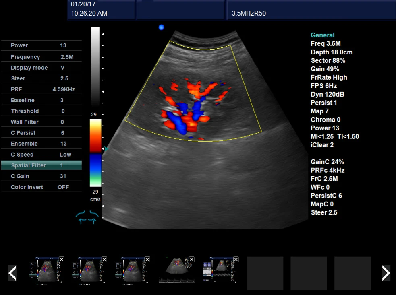Select the highlighted Spatial Filter row
The image size is (396, 295).
pos(41,165)
